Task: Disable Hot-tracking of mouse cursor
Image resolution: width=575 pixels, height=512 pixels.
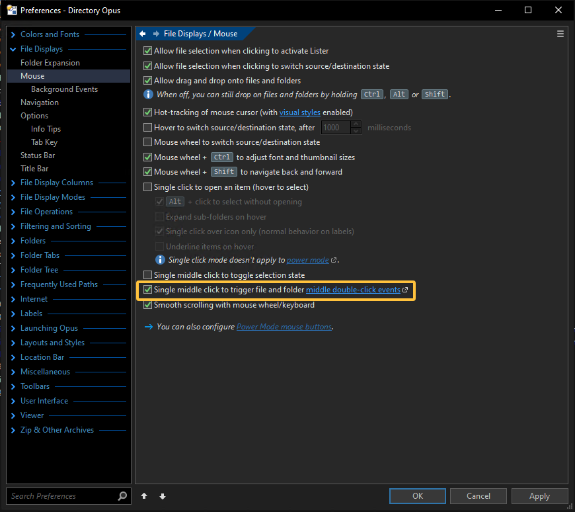Action: (147, 112)
